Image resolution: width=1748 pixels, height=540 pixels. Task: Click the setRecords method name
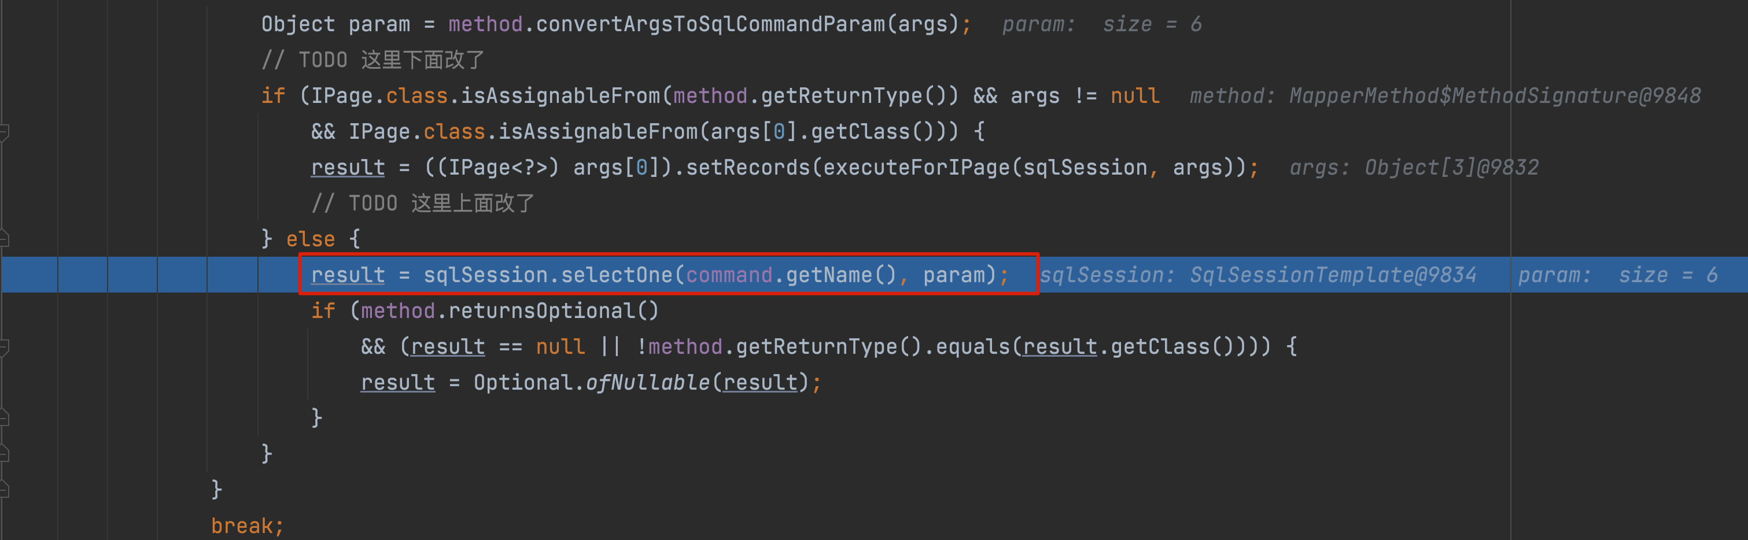coord(748,168)
